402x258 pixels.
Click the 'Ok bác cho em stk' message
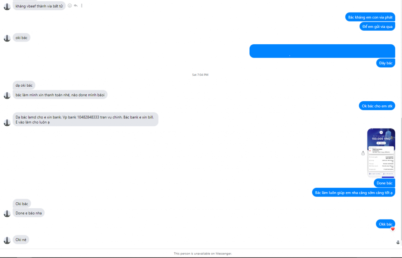tap(377, 106)
